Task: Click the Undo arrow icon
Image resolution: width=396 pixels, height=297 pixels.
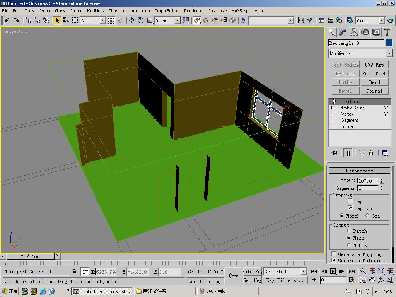Action: point(7,20)
